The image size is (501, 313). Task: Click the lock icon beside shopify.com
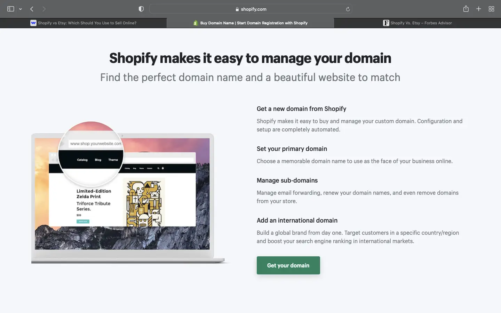tap(237, 9)
